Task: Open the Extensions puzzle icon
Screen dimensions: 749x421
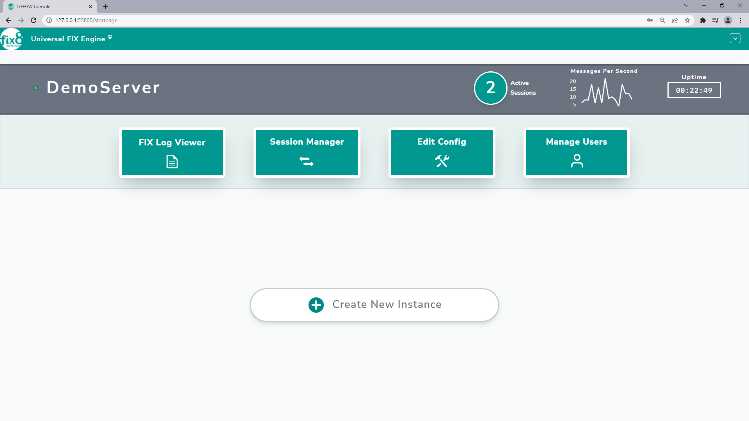Action: pyautogui.click(x=703, y=20)
